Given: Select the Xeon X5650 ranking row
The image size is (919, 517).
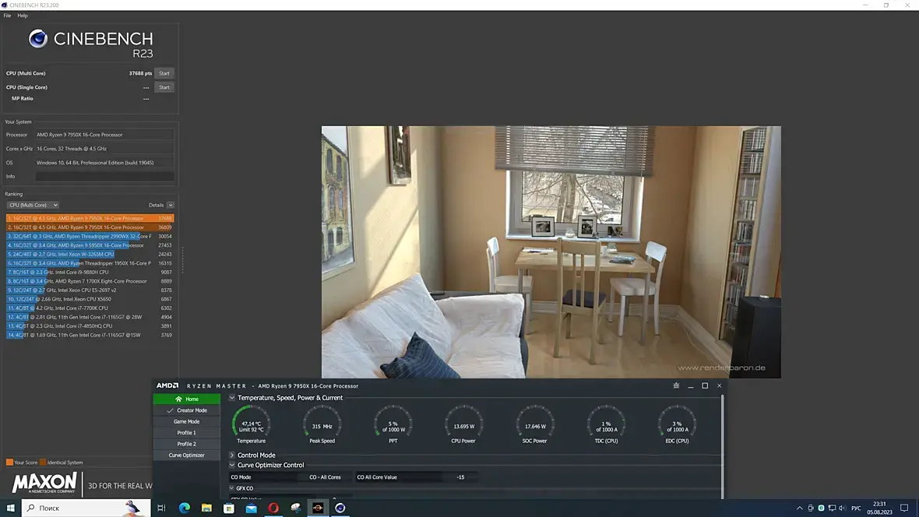Looking at the screenshot, I should 90,299.
